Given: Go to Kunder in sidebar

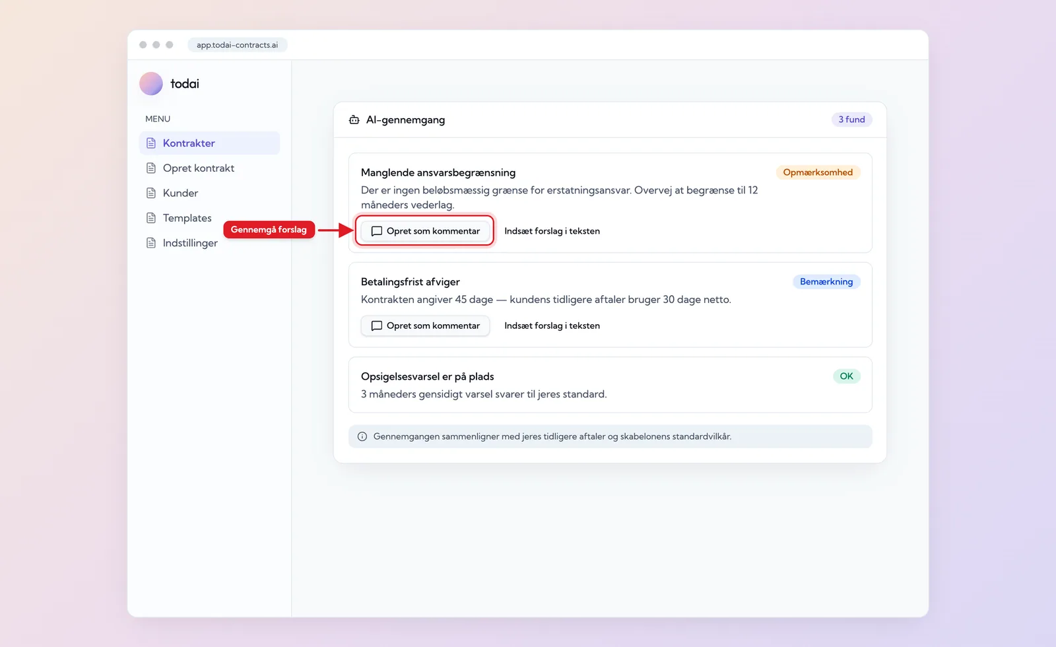Looking at the screenshot, I should pyautogui.click(x=209, y=193).
